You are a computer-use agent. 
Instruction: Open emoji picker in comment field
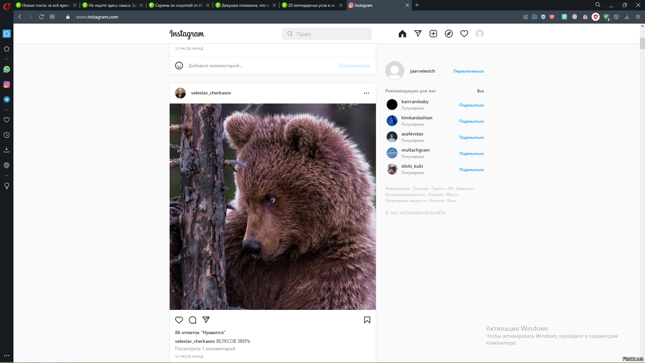pyautogui.click(x=179, y=66)
